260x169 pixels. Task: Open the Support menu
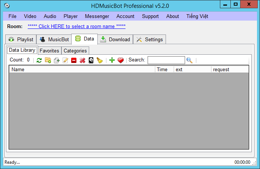click(x=150, y=16)
